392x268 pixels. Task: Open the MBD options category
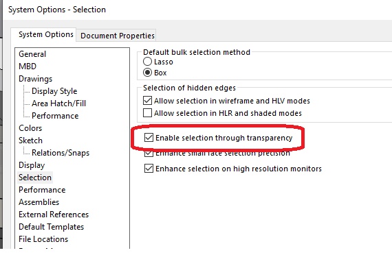[x=28, y=66]
